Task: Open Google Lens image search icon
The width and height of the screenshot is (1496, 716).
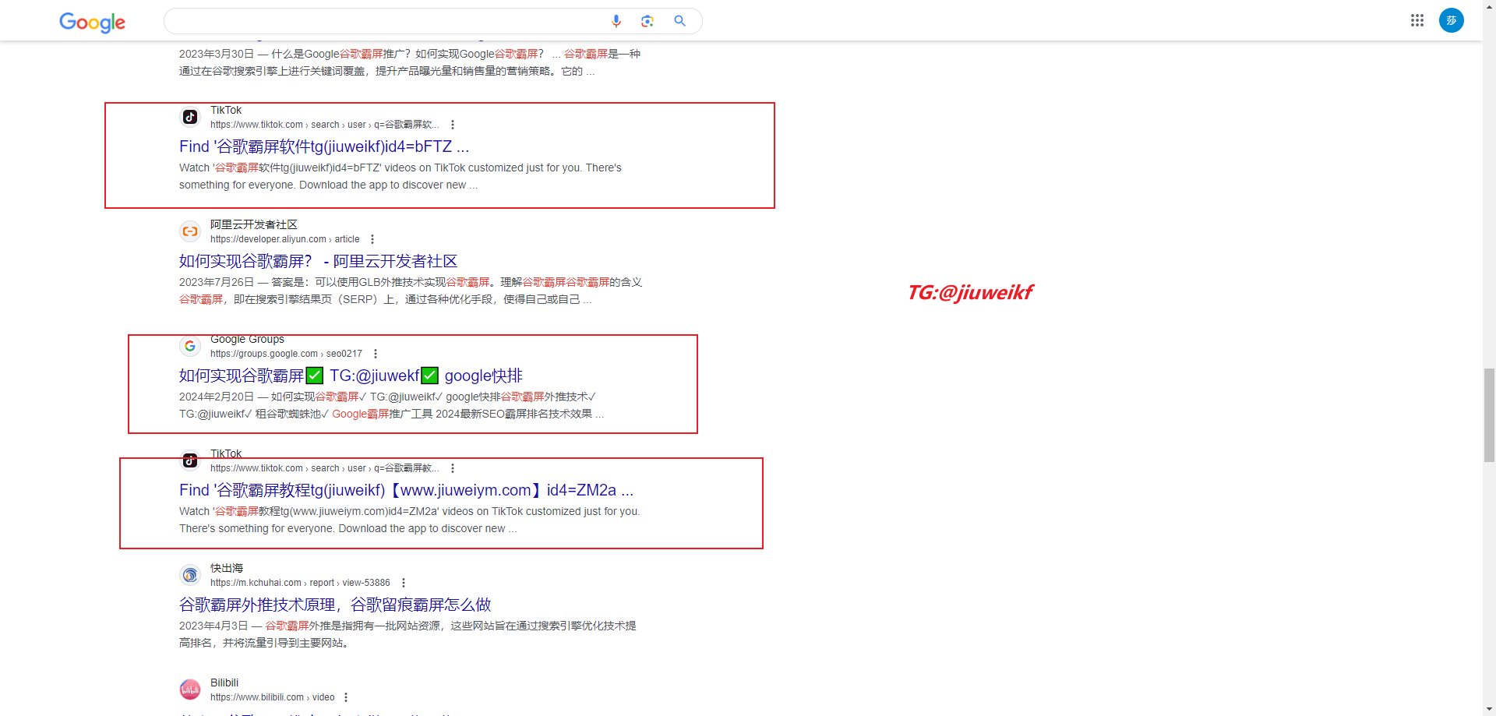Action: (647, 21)
